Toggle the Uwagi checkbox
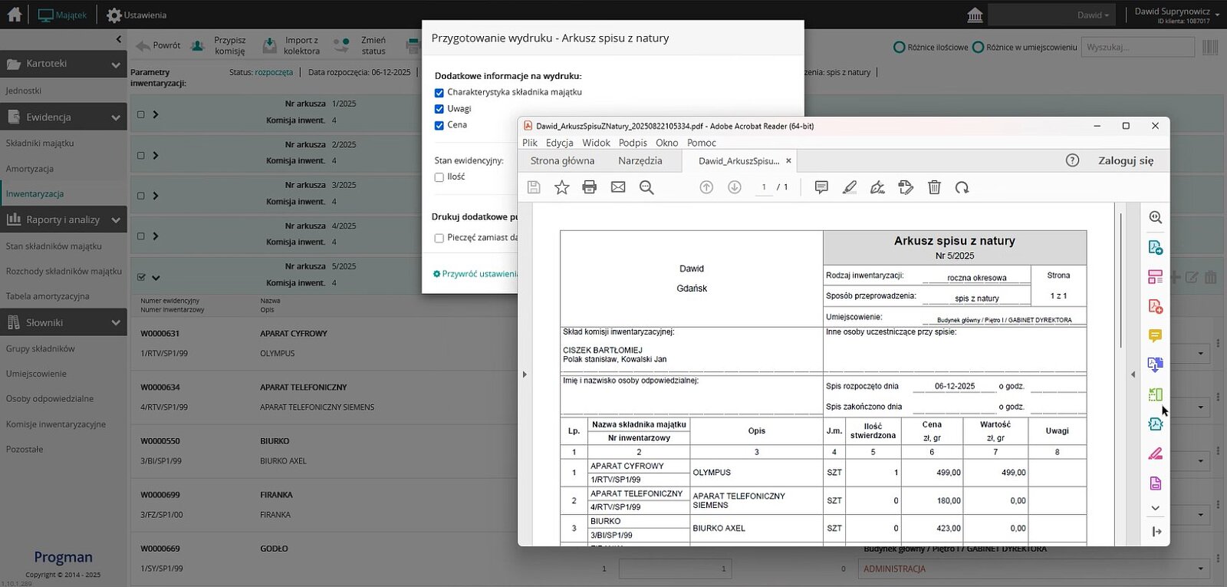 coord(439,109)
